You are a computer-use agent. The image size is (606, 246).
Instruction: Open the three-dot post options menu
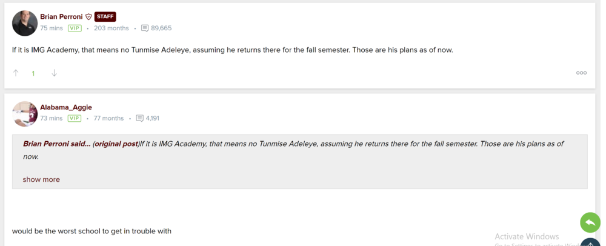click(581, 73)
